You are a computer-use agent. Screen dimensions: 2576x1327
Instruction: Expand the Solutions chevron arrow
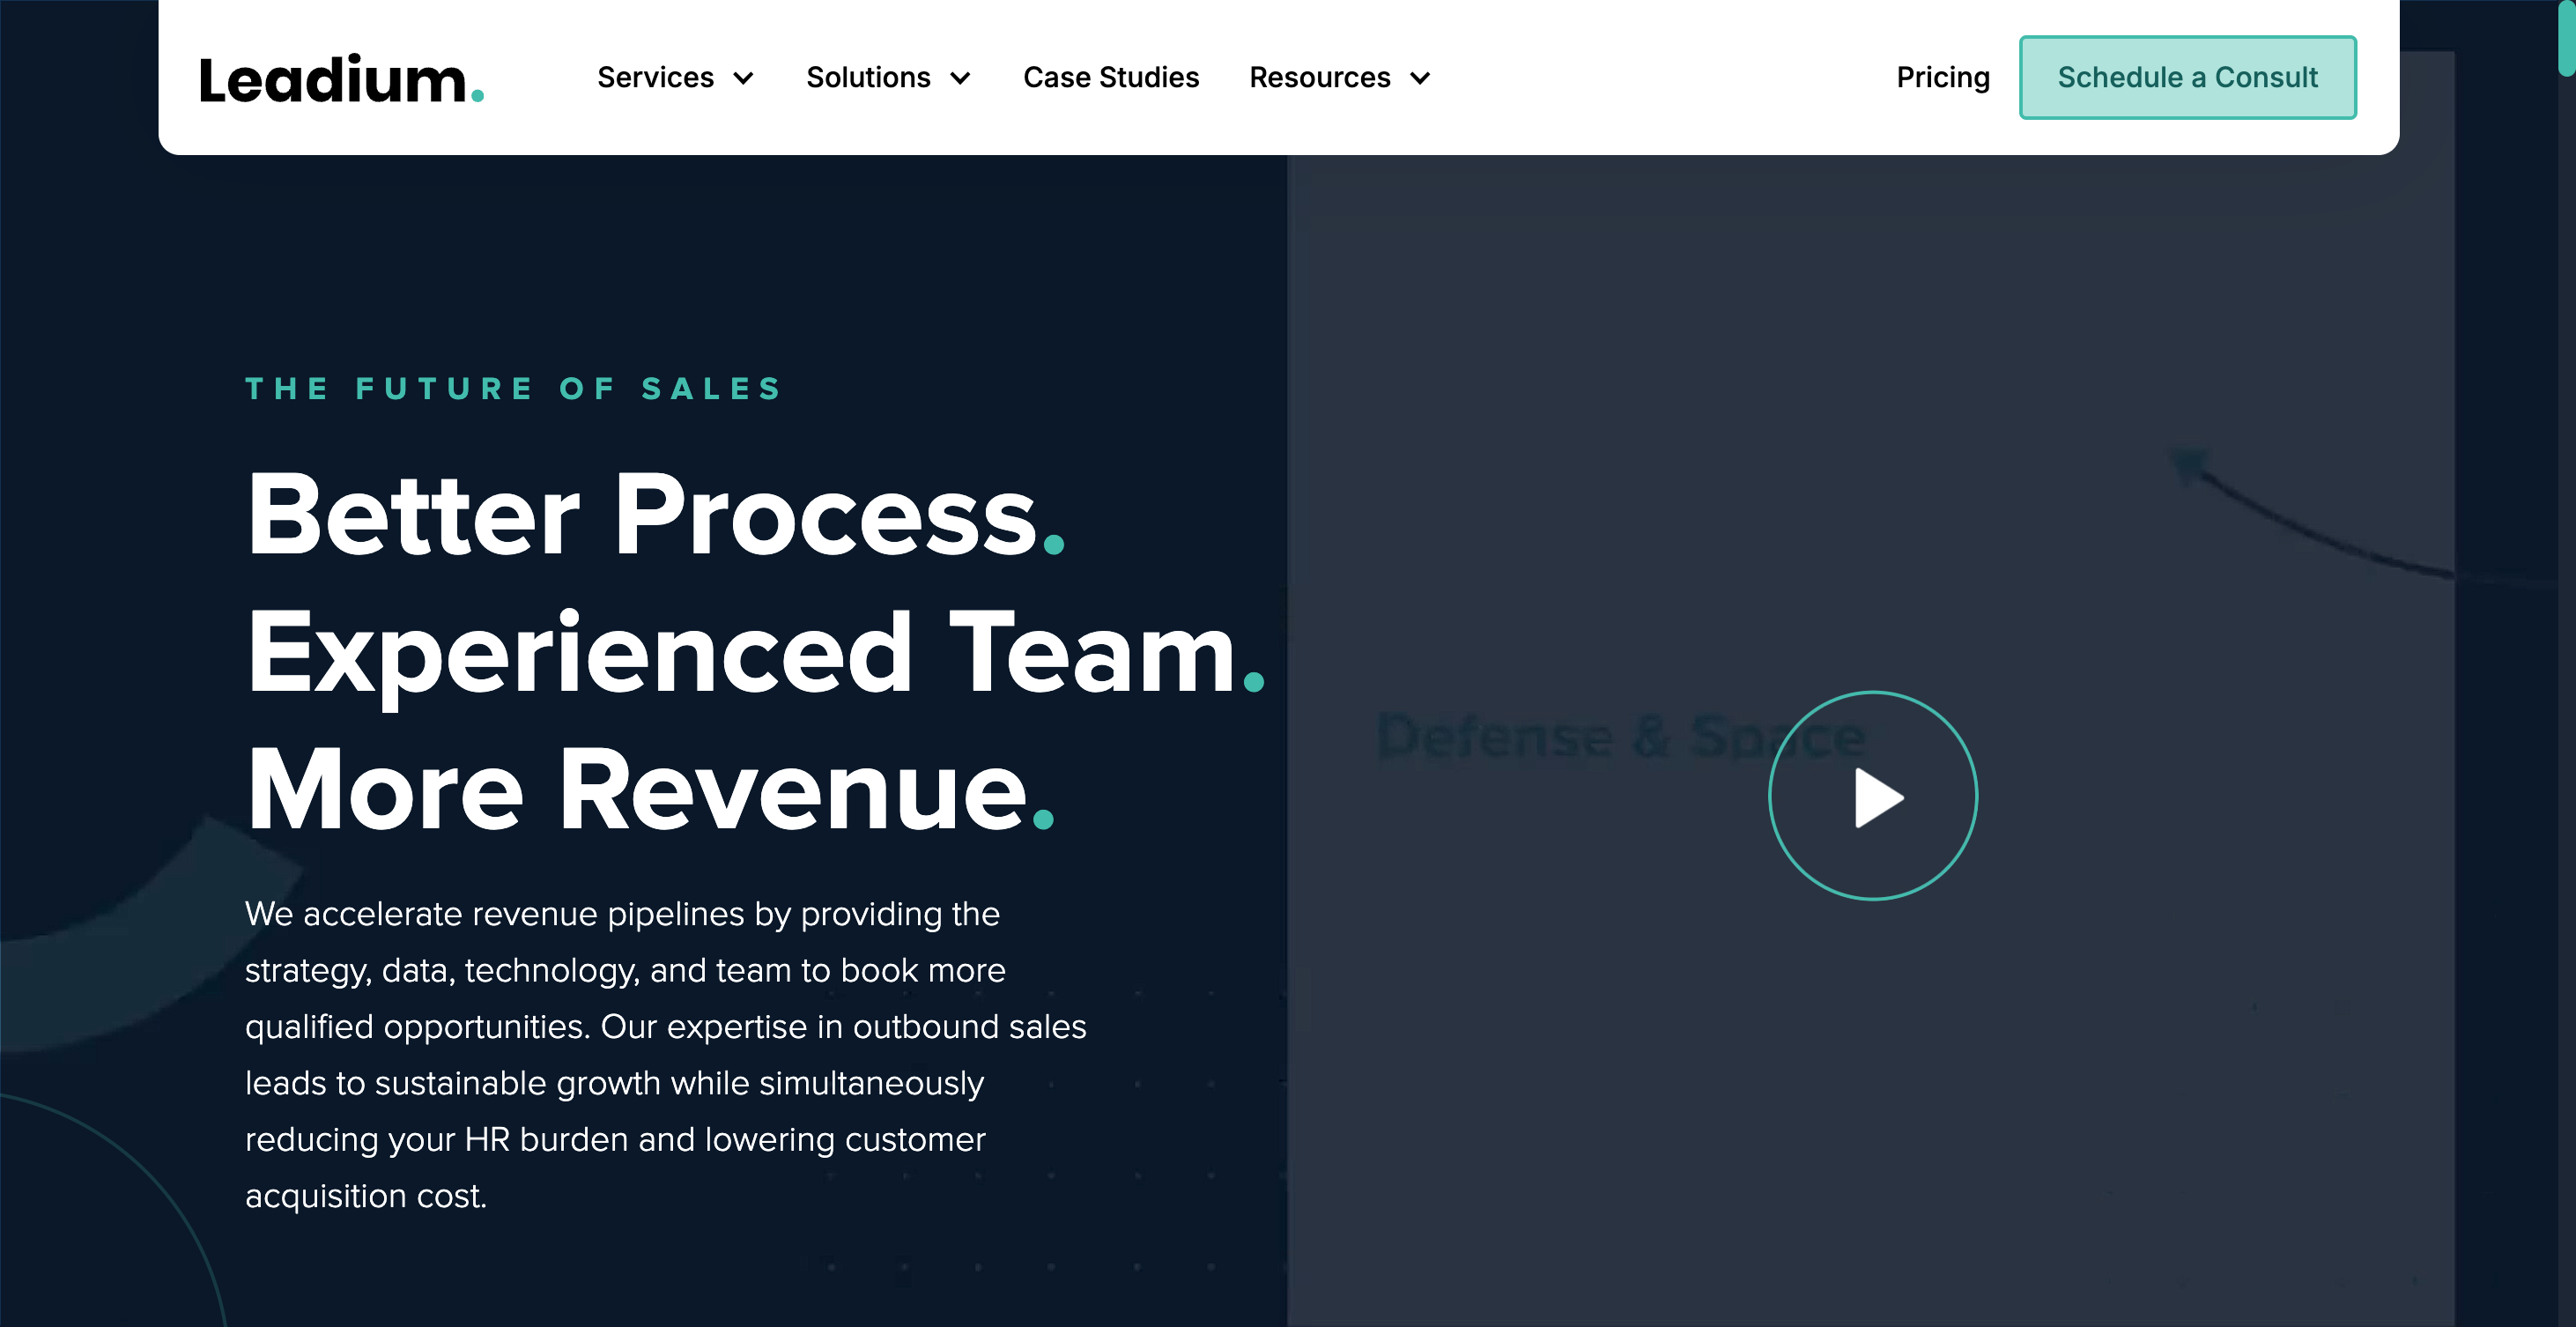(960, 78)
